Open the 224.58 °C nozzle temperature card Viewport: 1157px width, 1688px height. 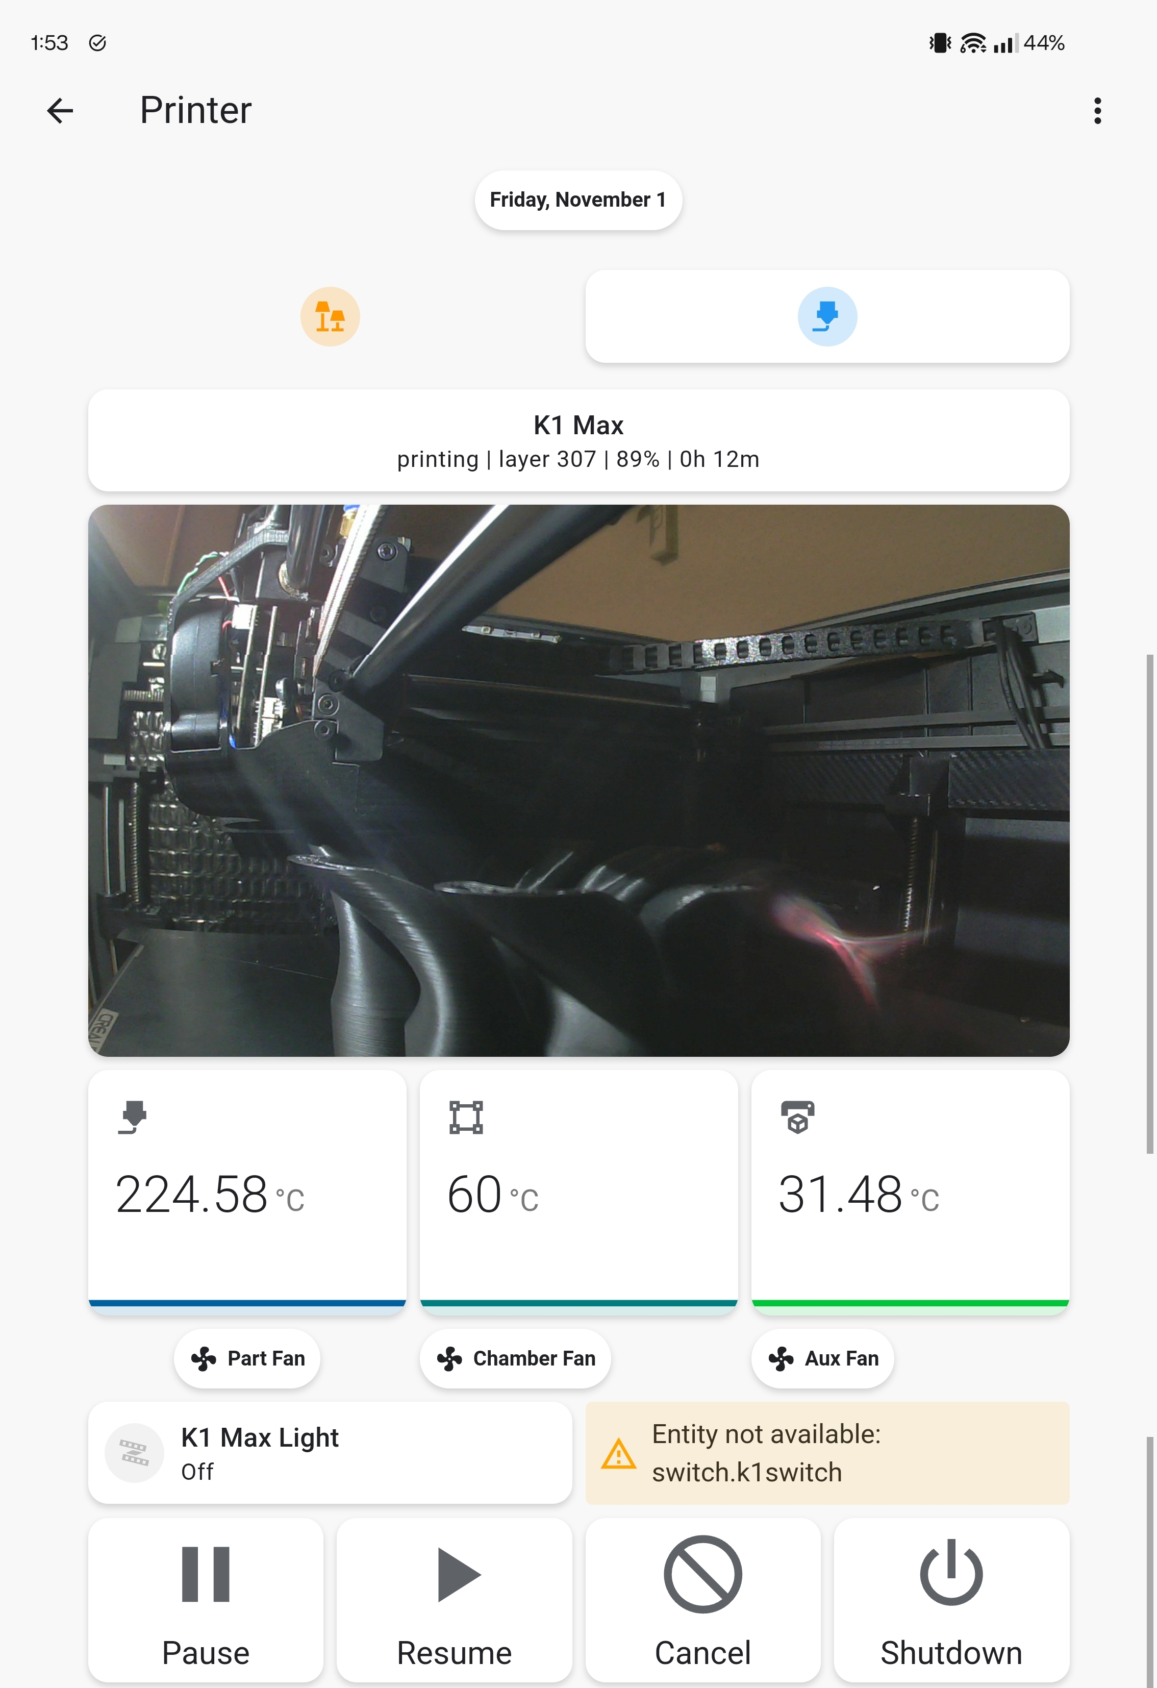[x=247, y=1192]
